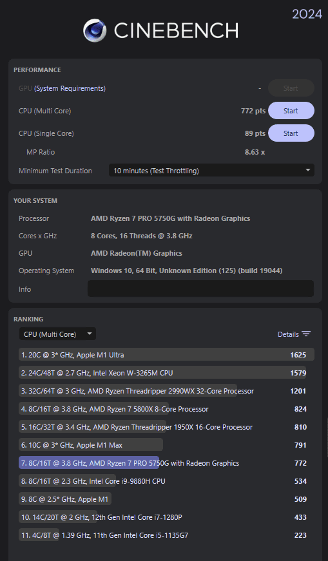This screenshot has height=561, width=328.
Task: Open the Minimum Test Duration dropdown
Action: pyautogui.click(x=211, y=171)
